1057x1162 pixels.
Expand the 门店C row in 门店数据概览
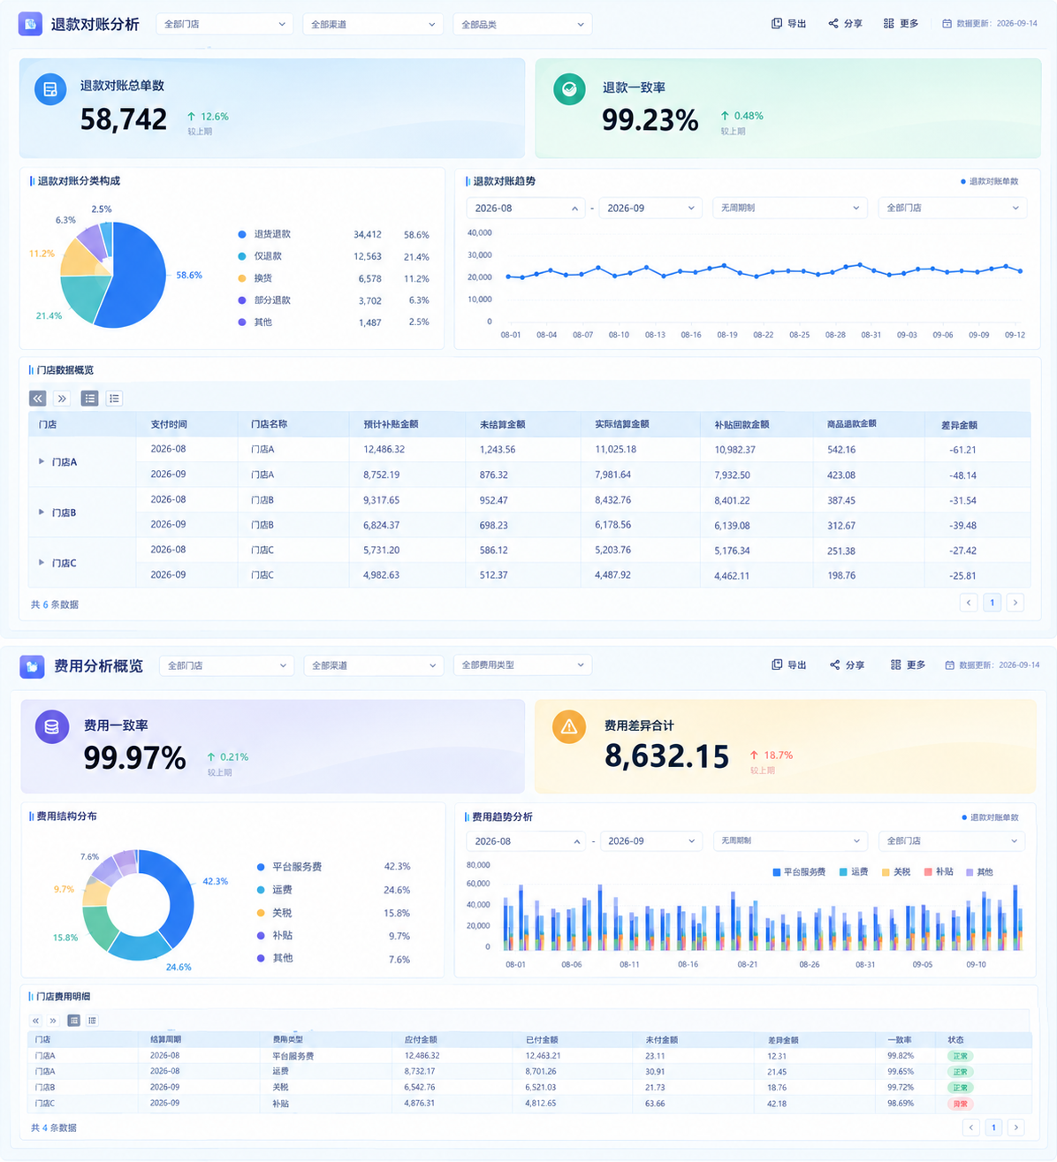42,562
